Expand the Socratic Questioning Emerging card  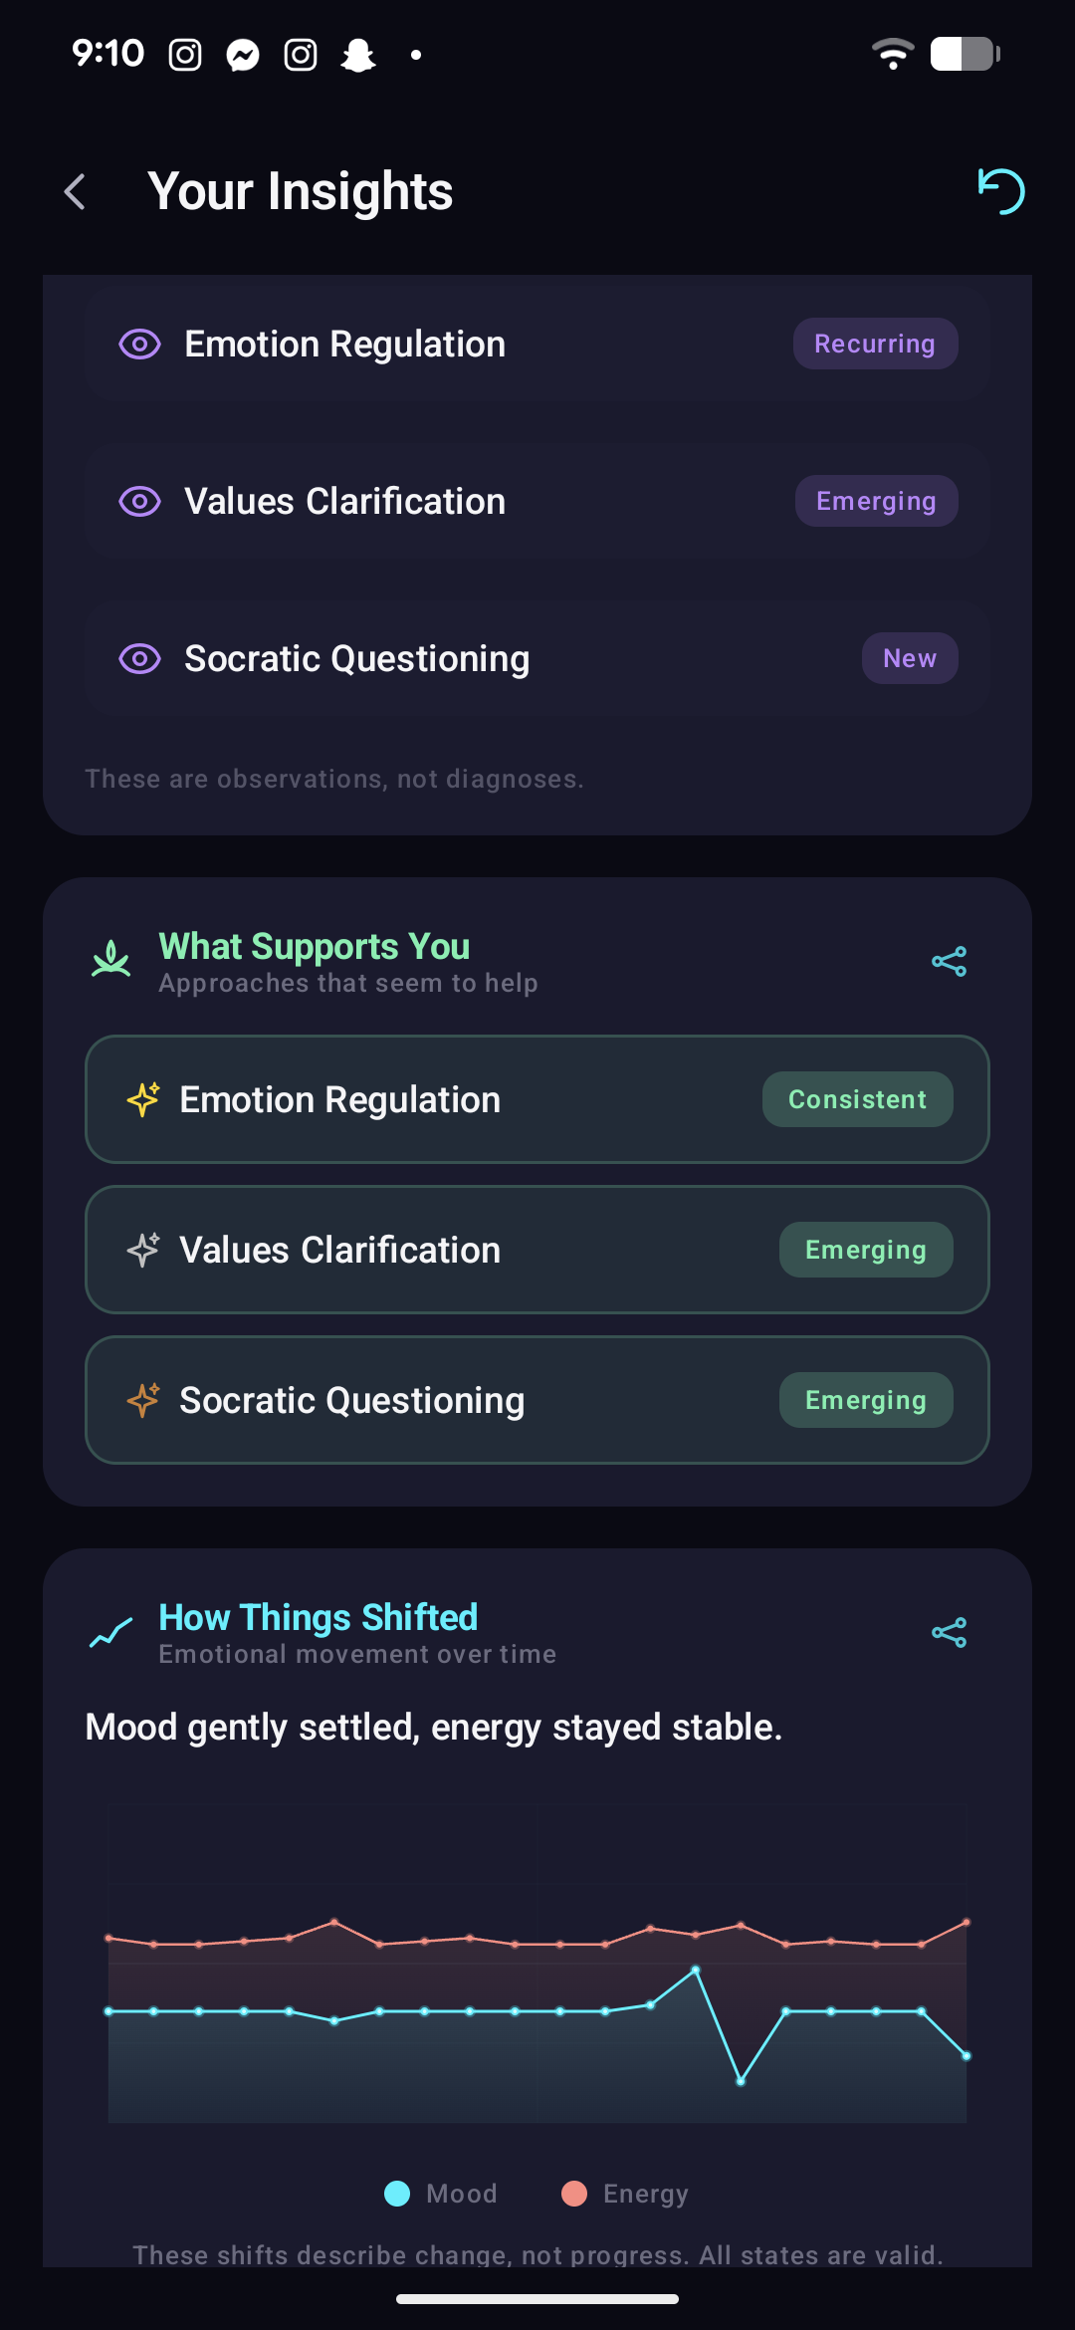pos(537,1399)
